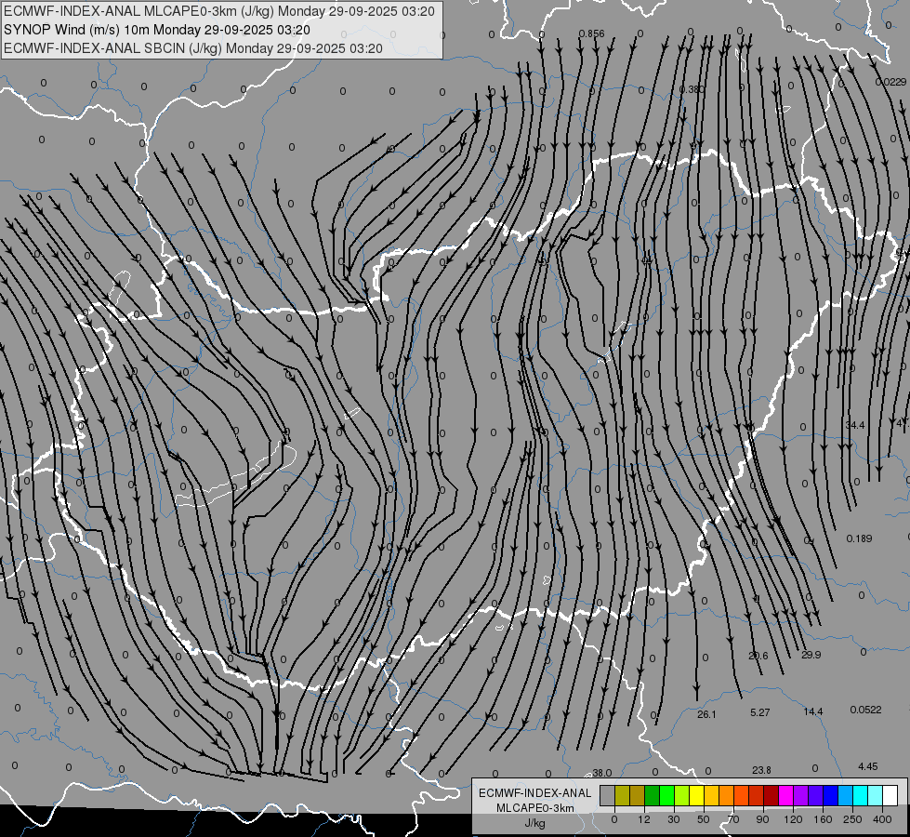Image resolution: width=910 pixels, height=837 pixels.
Task: Click the 34.4 map value
Action: (x=855, y=425)
